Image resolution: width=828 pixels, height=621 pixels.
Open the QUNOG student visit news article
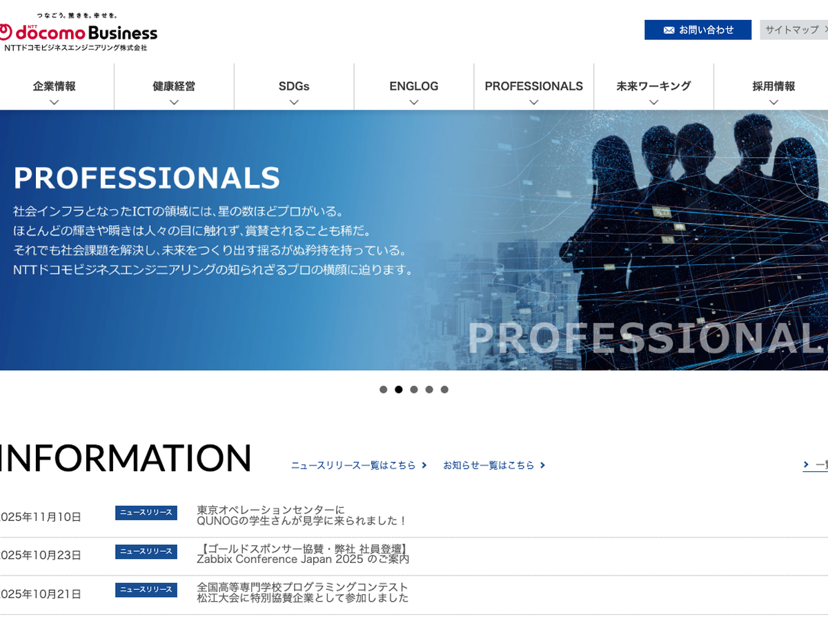tap(302, 515)
